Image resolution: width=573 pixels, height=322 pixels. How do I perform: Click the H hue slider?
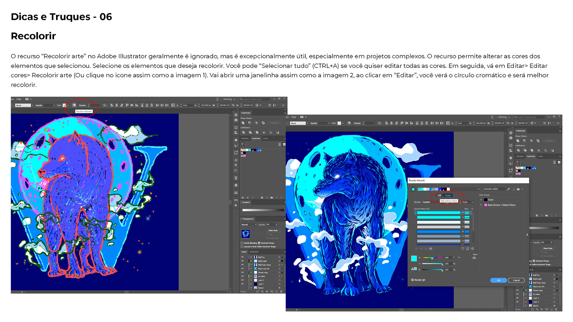(432, 258)
